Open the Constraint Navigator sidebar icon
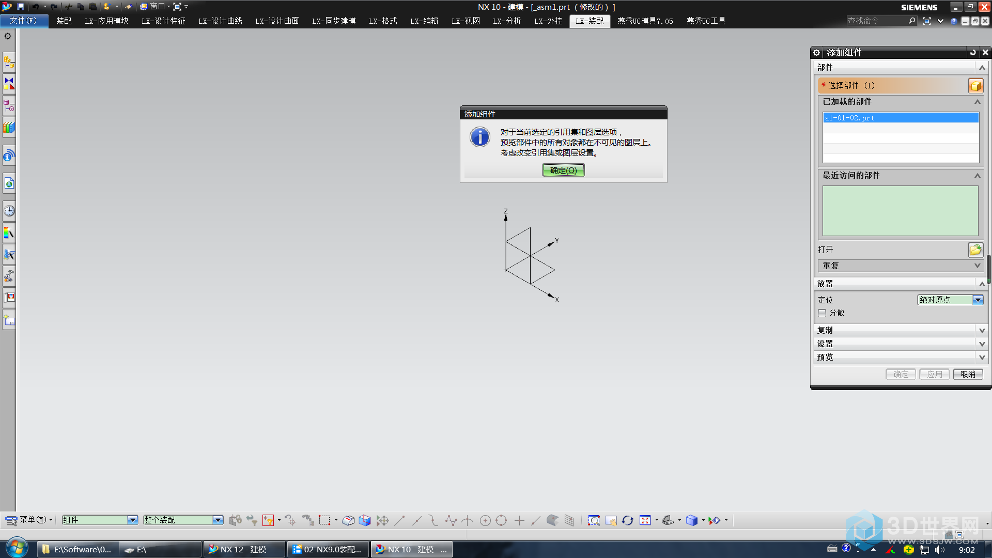 (9, 83)
